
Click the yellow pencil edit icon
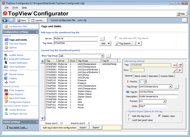pyautogui.click(x=175, y=70)
